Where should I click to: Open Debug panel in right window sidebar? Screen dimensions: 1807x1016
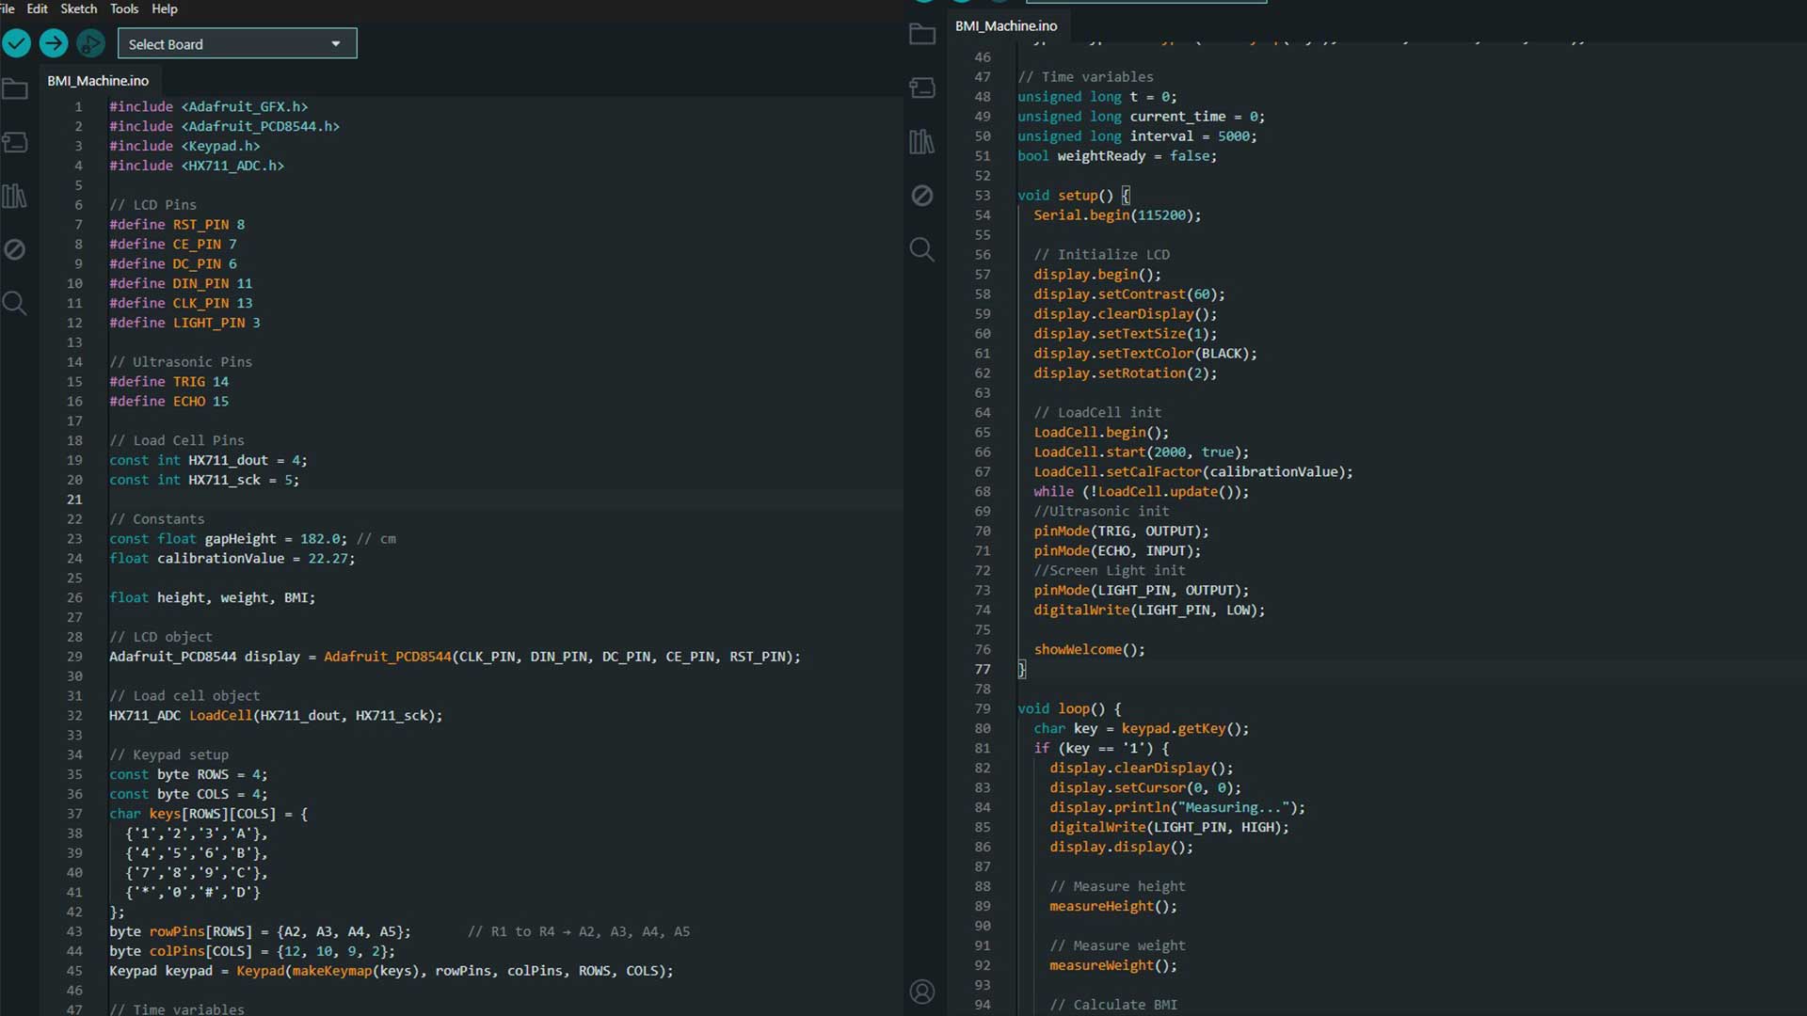(922, 196)
